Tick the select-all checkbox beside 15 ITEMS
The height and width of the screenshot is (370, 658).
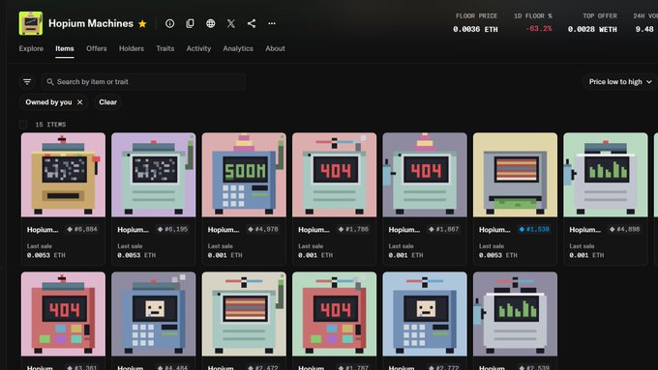23,125
